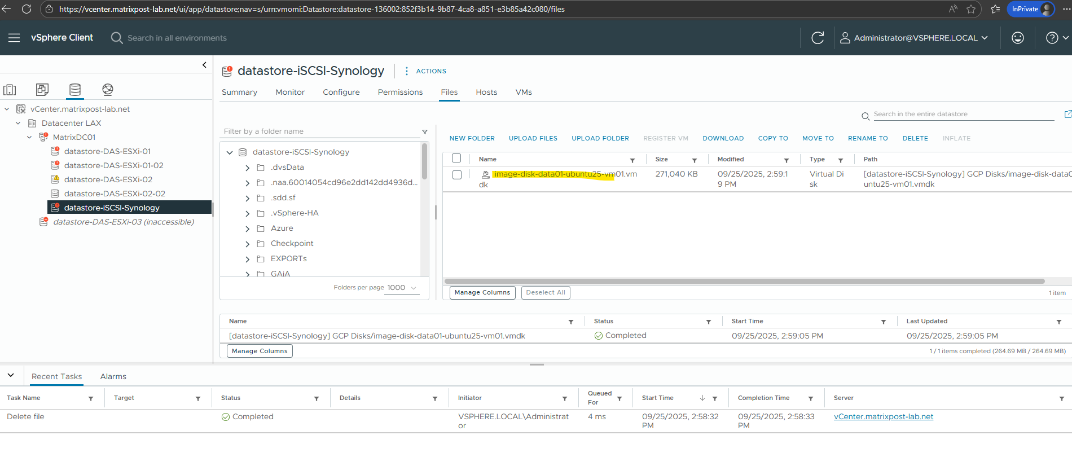Click Manage Columns under upload list
The height and width of the screenshot is (457, 1072).
[260, 351]
